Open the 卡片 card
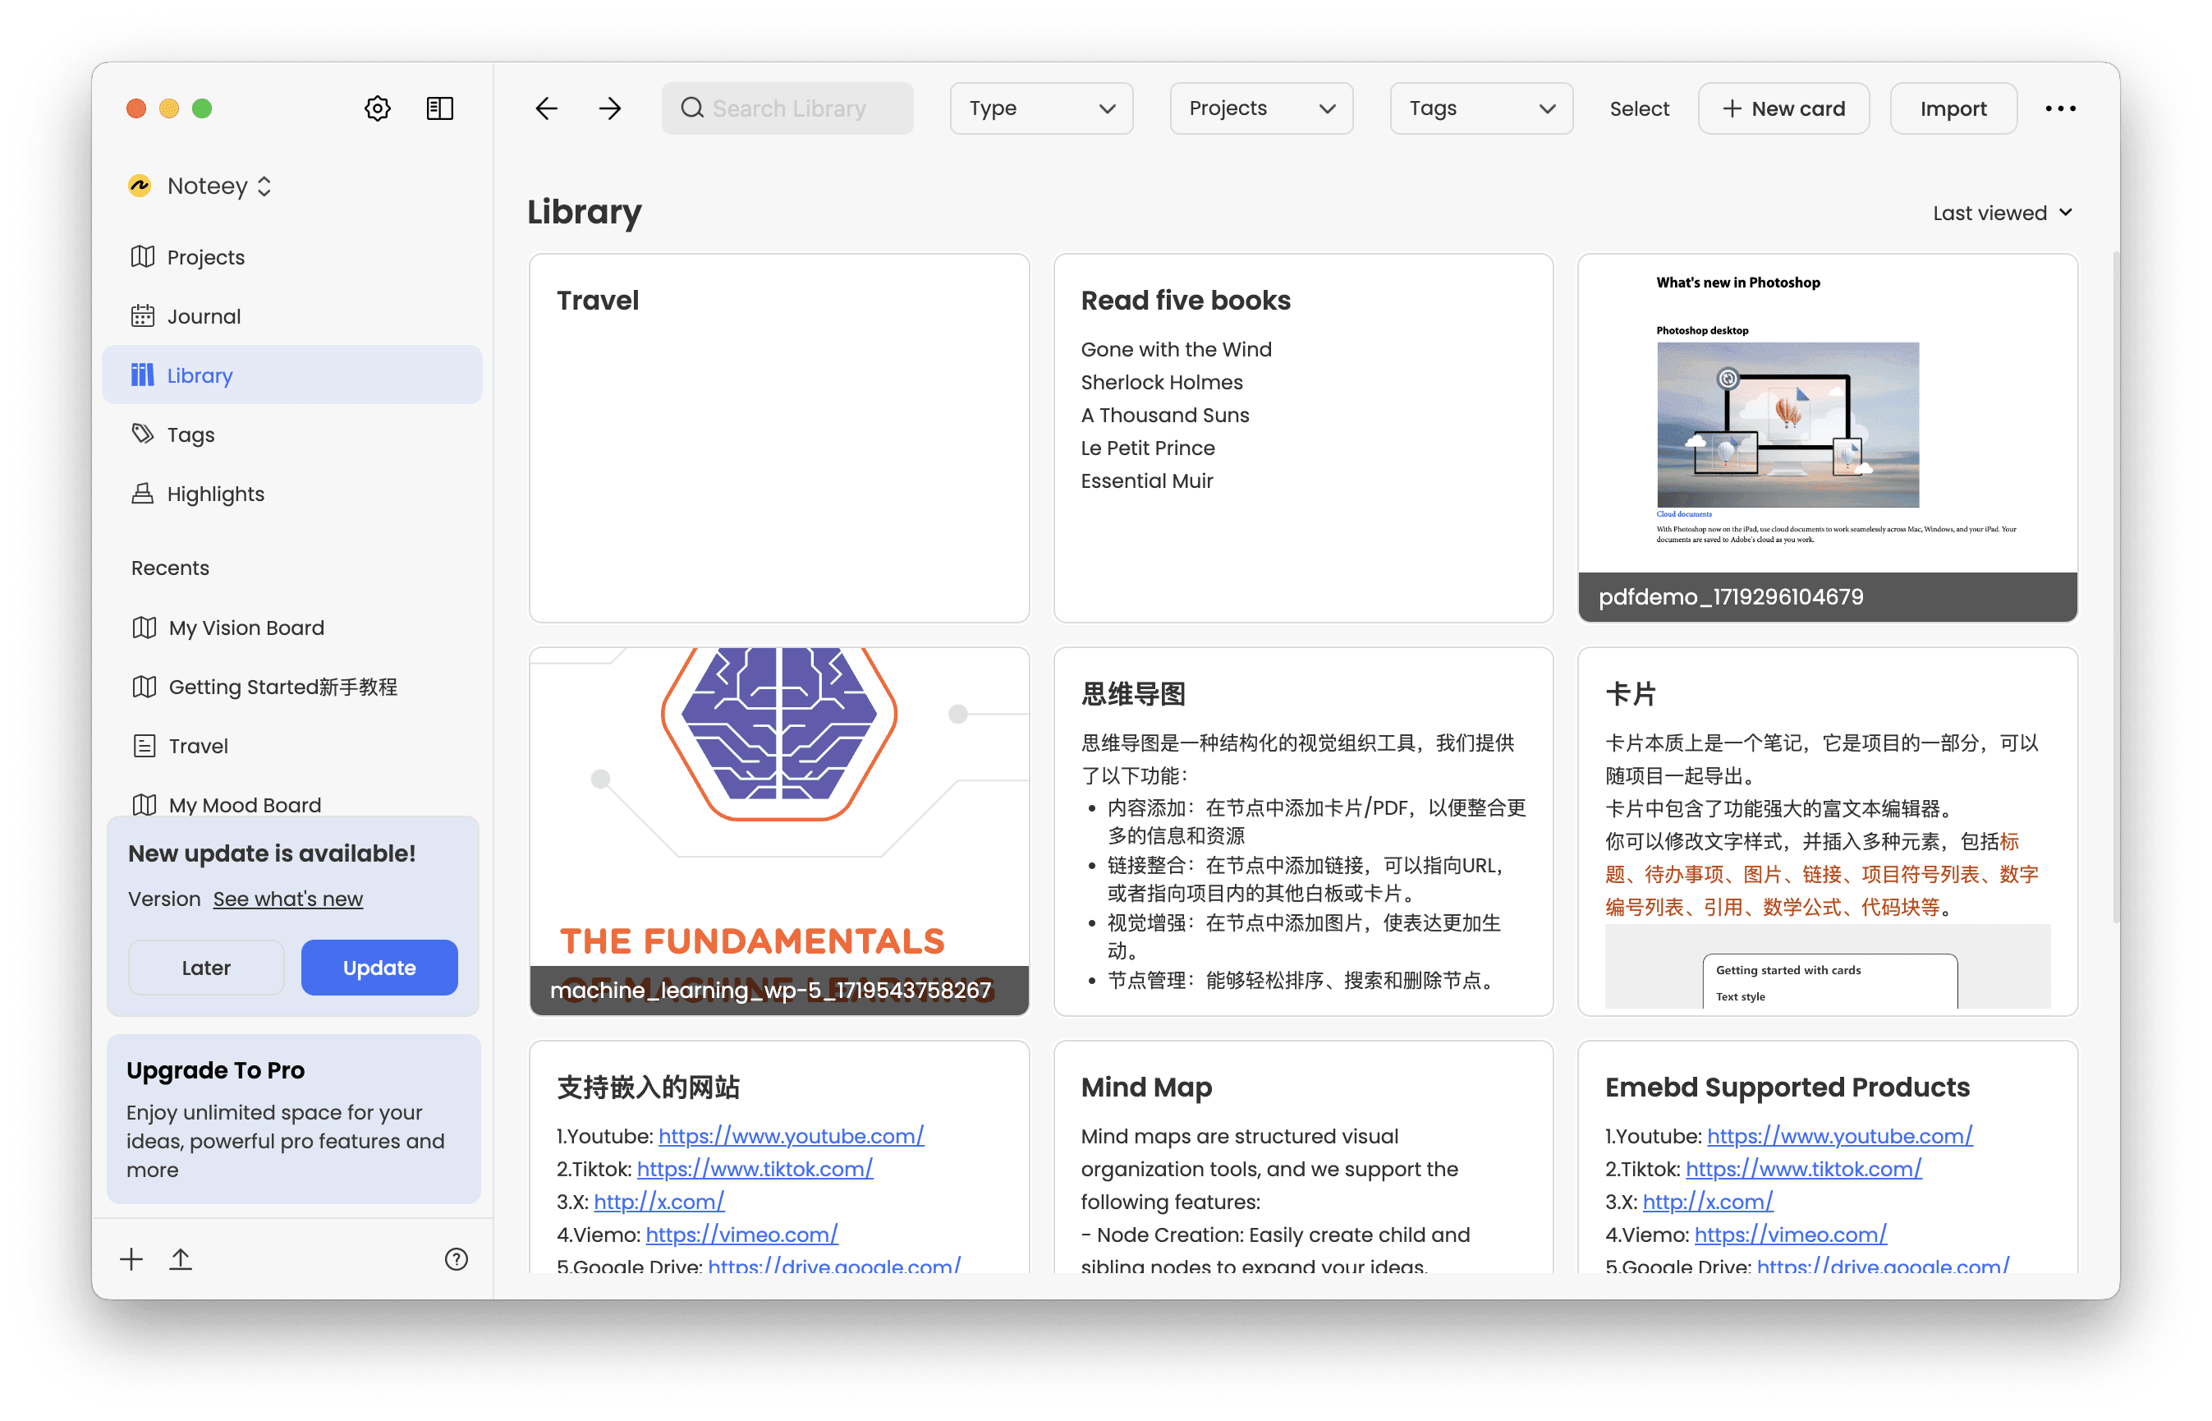The height and width of the screenshot is (1421, 2212). [x=1828, y=830]
